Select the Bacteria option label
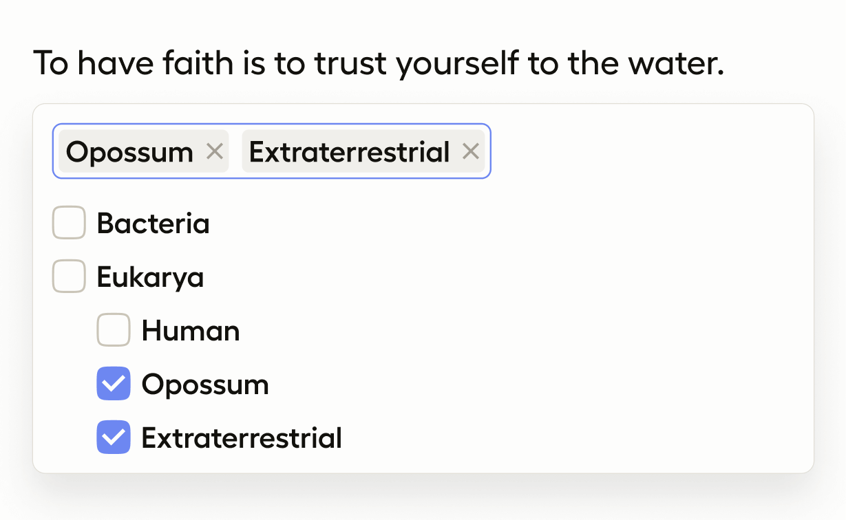Image resolution: width=846 pixels, height=520 pixels. tap(153, 223)
